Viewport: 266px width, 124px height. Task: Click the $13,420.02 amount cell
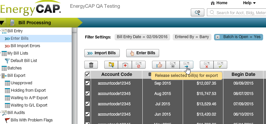point(206,114)
